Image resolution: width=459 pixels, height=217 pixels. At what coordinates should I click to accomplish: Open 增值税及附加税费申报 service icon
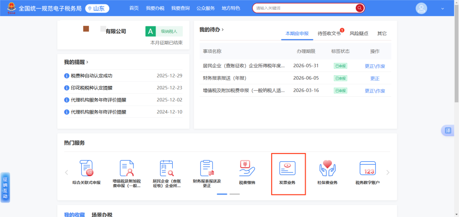(x=127, y=169)
